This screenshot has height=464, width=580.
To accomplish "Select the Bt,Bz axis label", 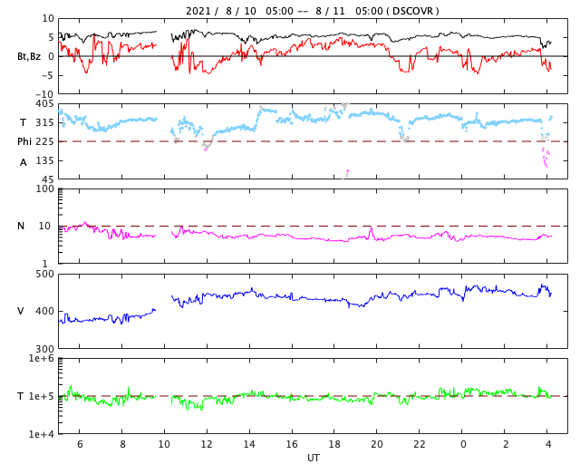I will pyautogui.click(x=28, y=56).
